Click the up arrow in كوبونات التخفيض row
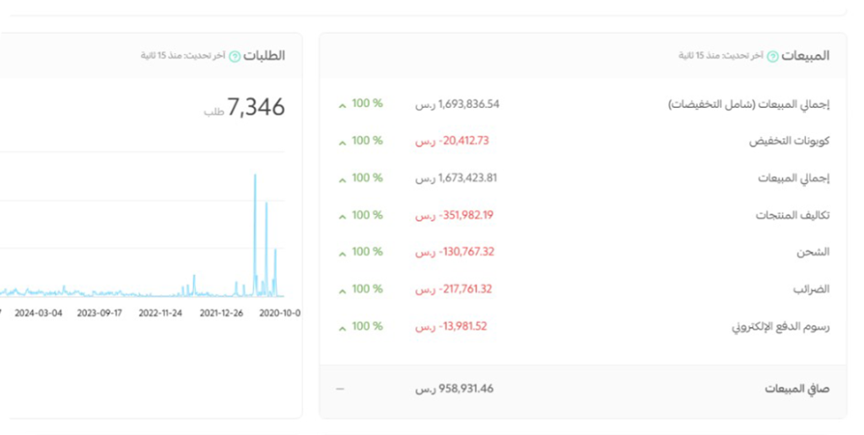Screen dimensions: 864x435 (x=342, y=142)
